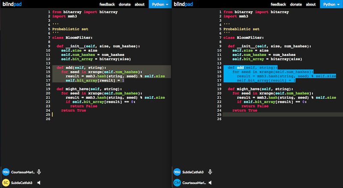This screenshot has width=343, height=188.
Task: Click 'self.size = size' in left editor
Action: (x=79, y=50)
